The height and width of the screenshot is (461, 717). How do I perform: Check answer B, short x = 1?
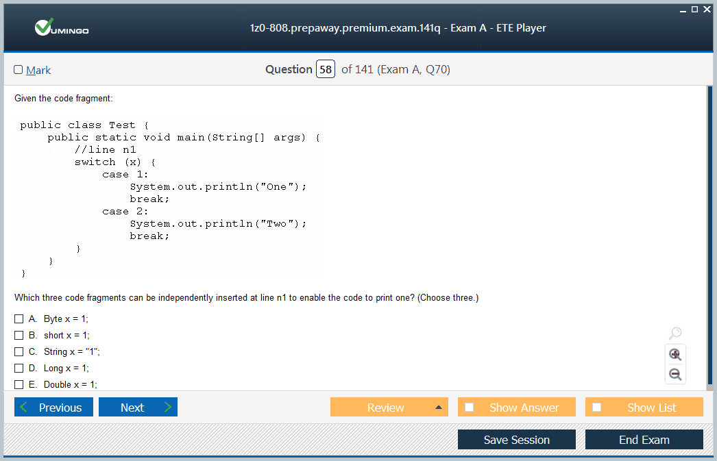click(x=19, y=336)
